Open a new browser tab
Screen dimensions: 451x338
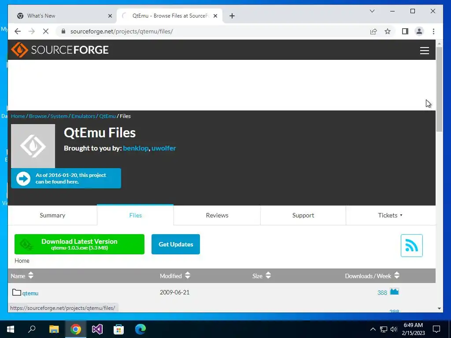pyautogui.click(x=232, y=16)
